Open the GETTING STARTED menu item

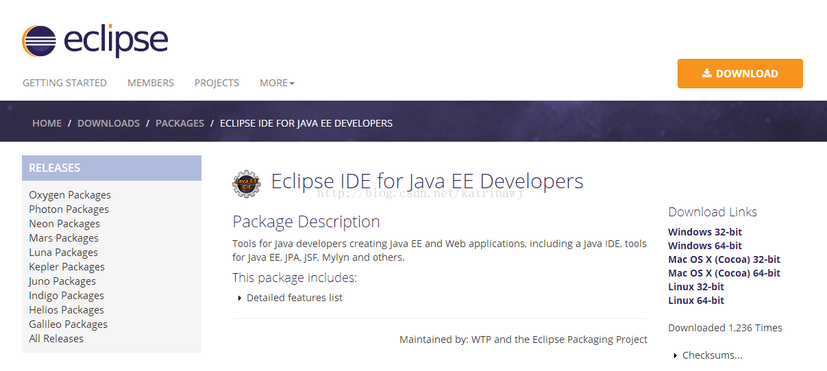pyautogui.click(x=64, y=83)
